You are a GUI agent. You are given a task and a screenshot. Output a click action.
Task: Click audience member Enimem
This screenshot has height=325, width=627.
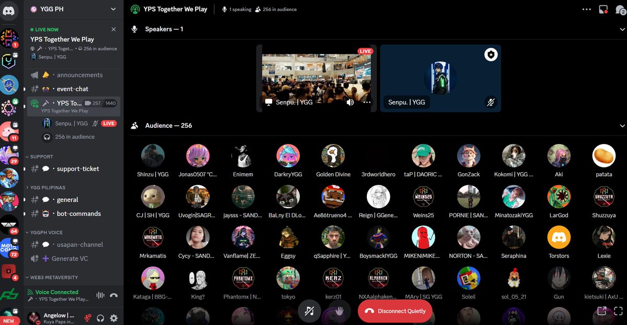[243, 155]
